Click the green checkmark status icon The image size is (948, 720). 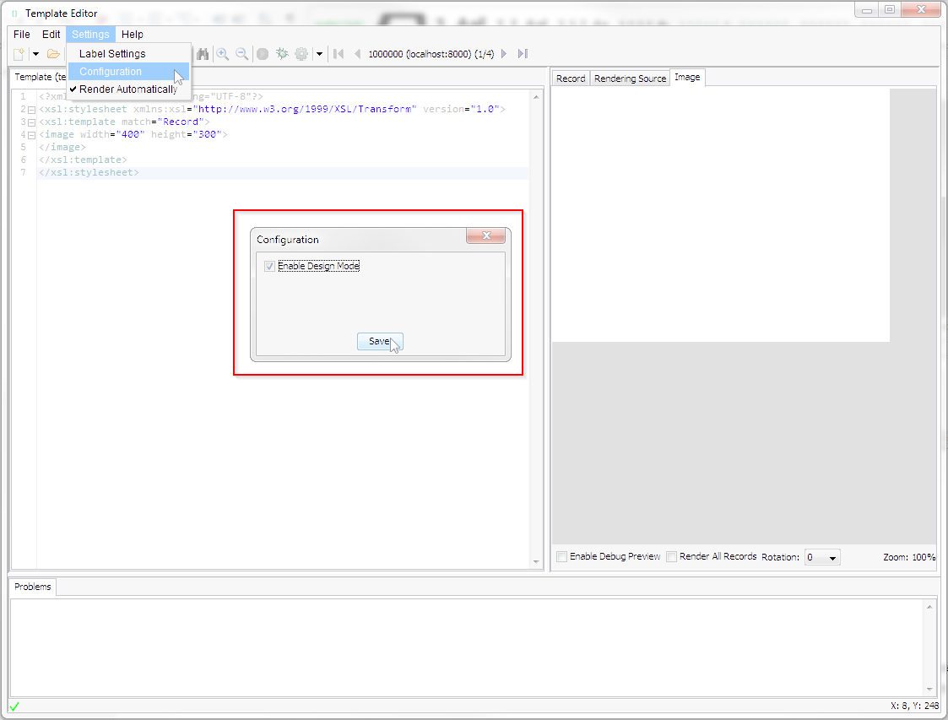click(14, 706)
